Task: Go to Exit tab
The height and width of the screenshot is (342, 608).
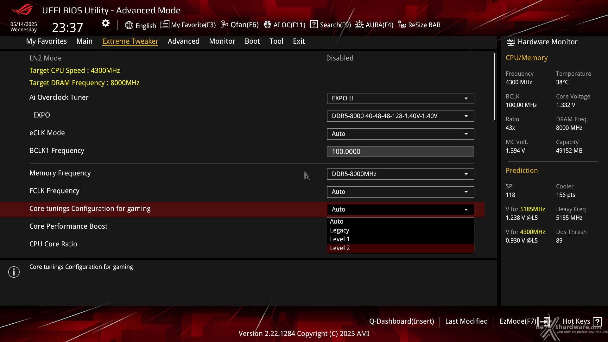Action: [x=299, y=41]
